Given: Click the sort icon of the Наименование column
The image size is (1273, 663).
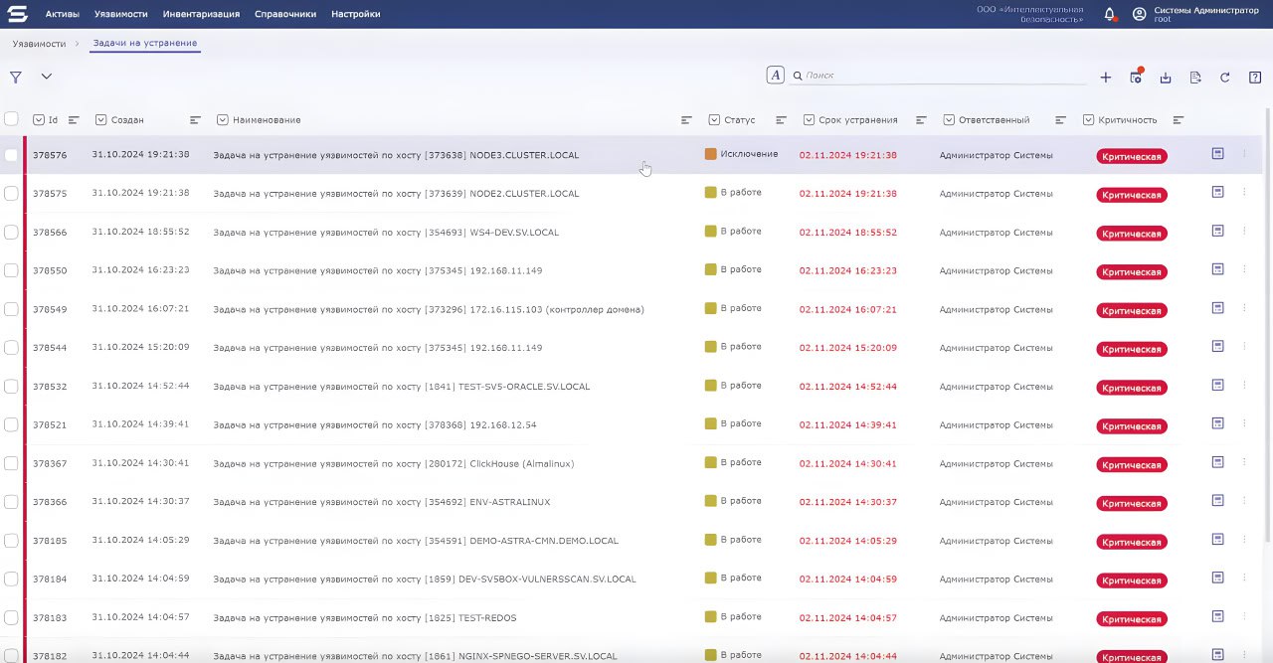Looking at the screenshot, I should pos(686,120).
